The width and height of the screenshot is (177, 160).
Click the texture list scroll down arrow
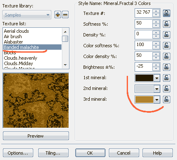click(65, 65)
